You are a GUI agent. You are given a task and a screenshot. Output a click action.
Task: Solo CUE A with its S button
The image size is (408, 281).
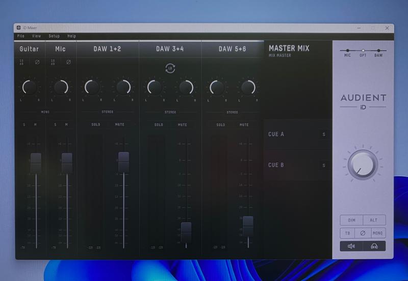[x=324, y=134]
